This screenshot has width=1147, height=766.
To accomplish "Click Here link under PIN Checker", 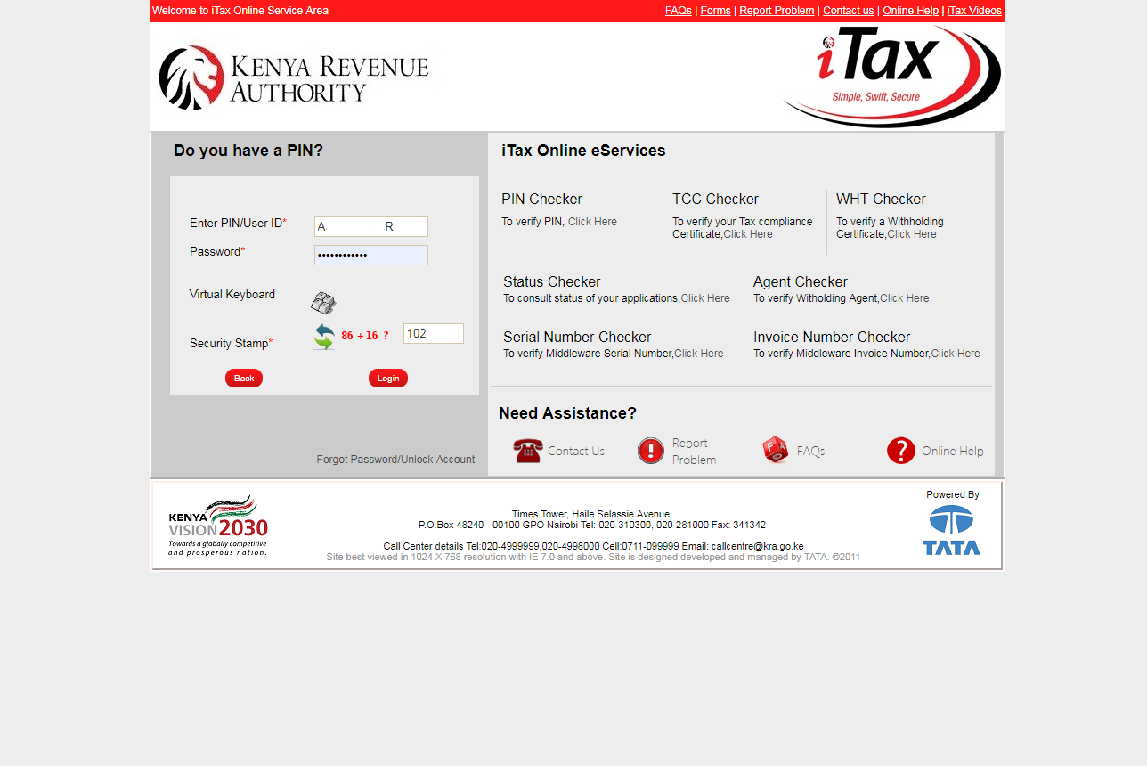I will (x=592, y=222).
